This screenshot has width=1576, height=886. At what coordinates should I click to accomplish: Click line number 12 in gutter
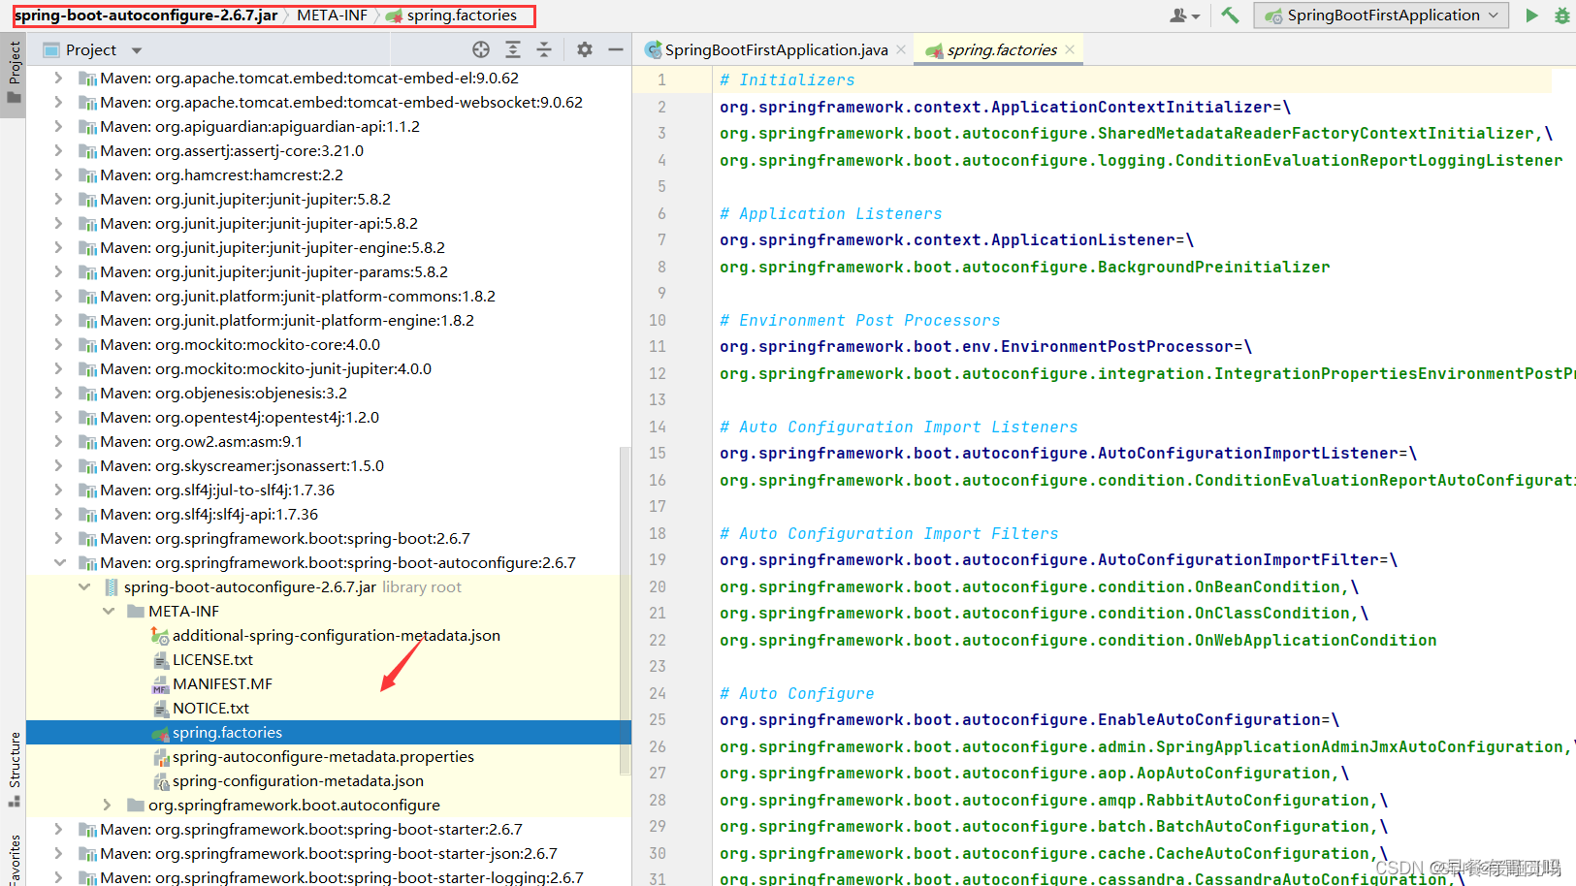coord(658,373)
